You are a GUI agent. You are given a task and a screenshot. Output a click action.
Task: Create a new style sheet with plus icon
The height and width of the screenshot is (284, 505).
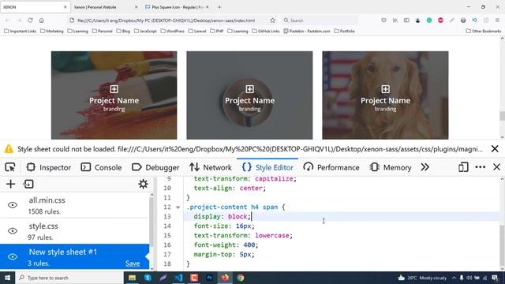[10, 184]
